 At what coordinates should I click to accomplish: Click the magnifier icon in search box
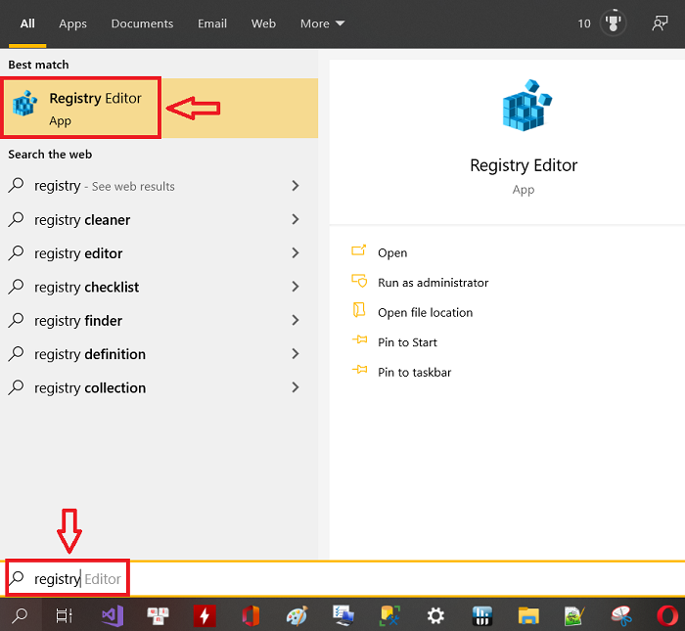17,578
